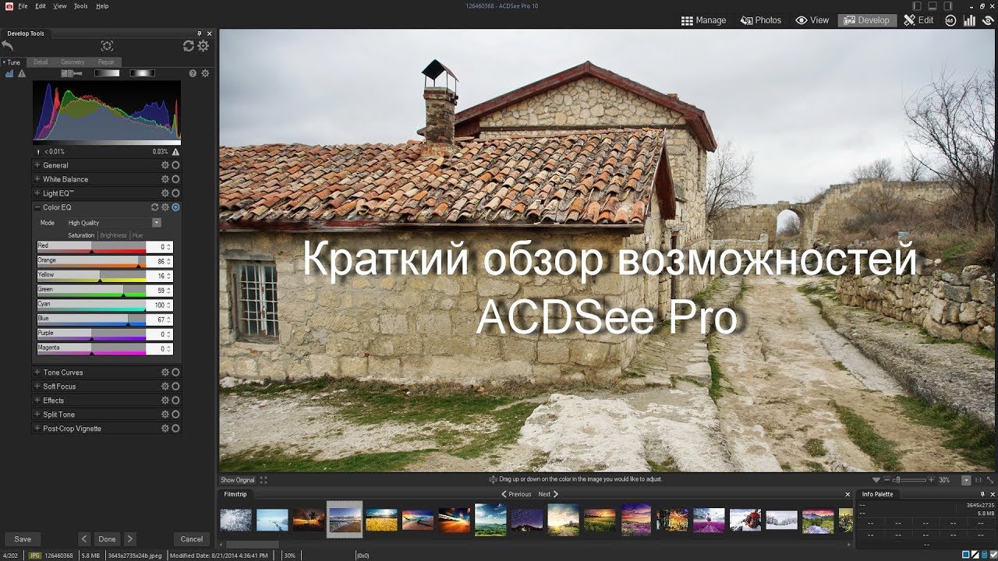This screenshot has width=998, height=561.
Task: Switch to the Repair tab
Action: coord(106,62)
